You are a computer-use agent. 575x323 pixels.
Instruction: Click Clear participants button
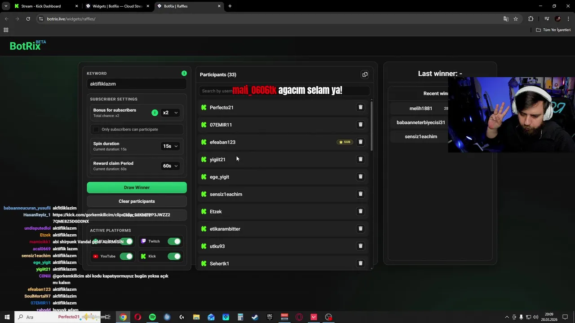point(137,201)
